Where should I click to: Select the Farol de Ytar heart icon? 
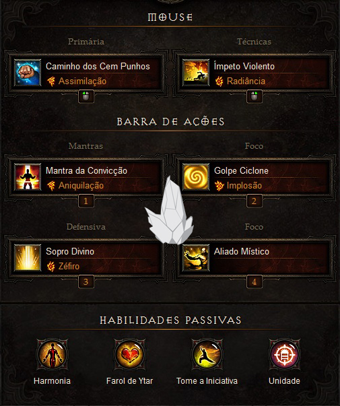click(129, 355)
